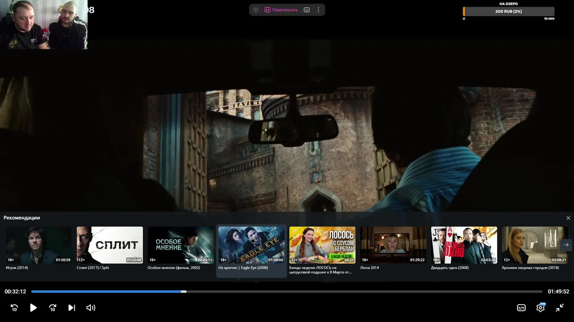Seek on the video progress bar
This screenshot has height=322, width=574.
point(287,292)
